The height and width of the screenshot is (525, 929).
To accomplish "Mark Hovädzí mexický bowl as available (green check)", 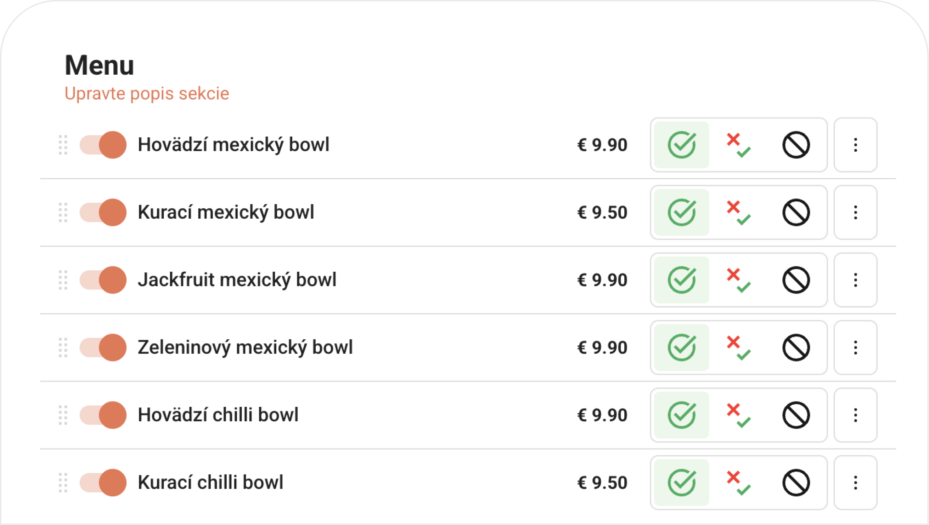I will (681, 145).
